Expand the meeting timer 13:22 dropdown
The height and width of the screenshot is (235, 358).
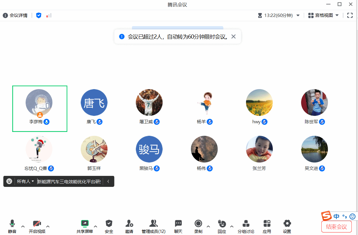[x=298, y=15]
